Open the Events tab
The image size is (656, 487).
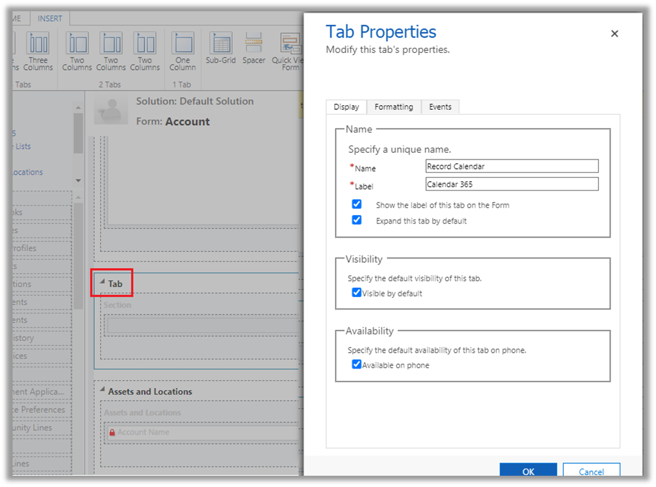point(440,107)
